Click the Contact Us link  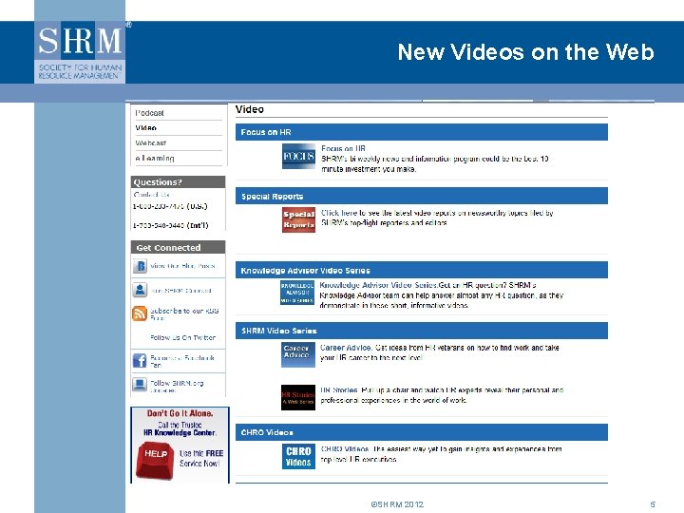tap(151, 195)
